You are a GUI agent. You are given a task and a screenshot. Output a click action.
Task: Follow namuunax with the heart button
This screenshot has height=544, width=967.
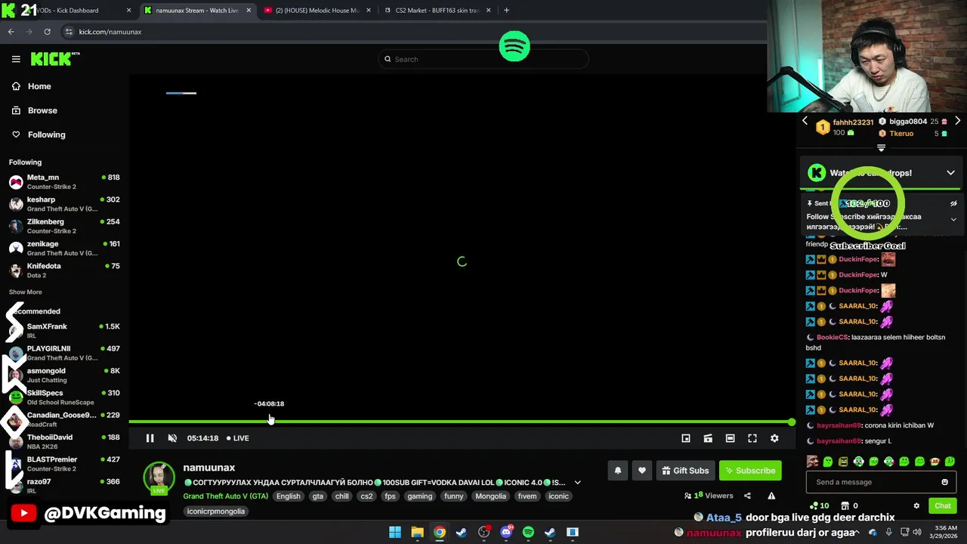tap(642, 471)
